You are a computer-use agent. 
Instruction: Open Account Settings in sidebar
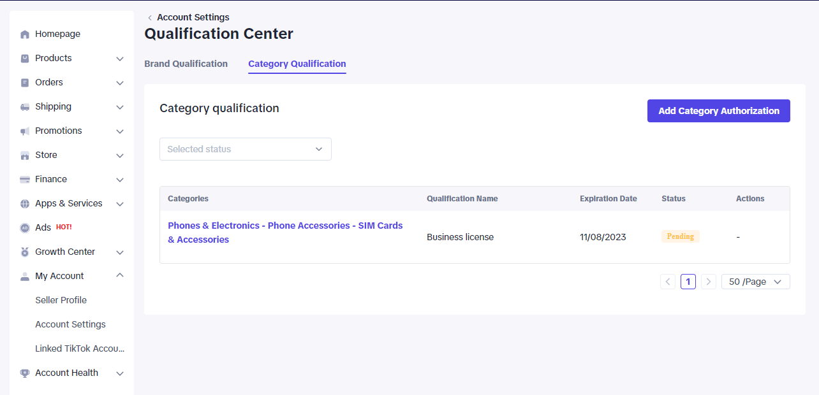pos(71,324)
